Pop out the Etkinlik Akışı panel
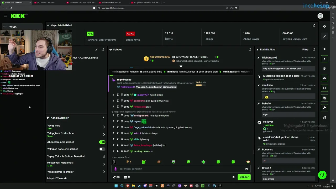Screen dimensions: 336x189 click(x=314, y=50)
